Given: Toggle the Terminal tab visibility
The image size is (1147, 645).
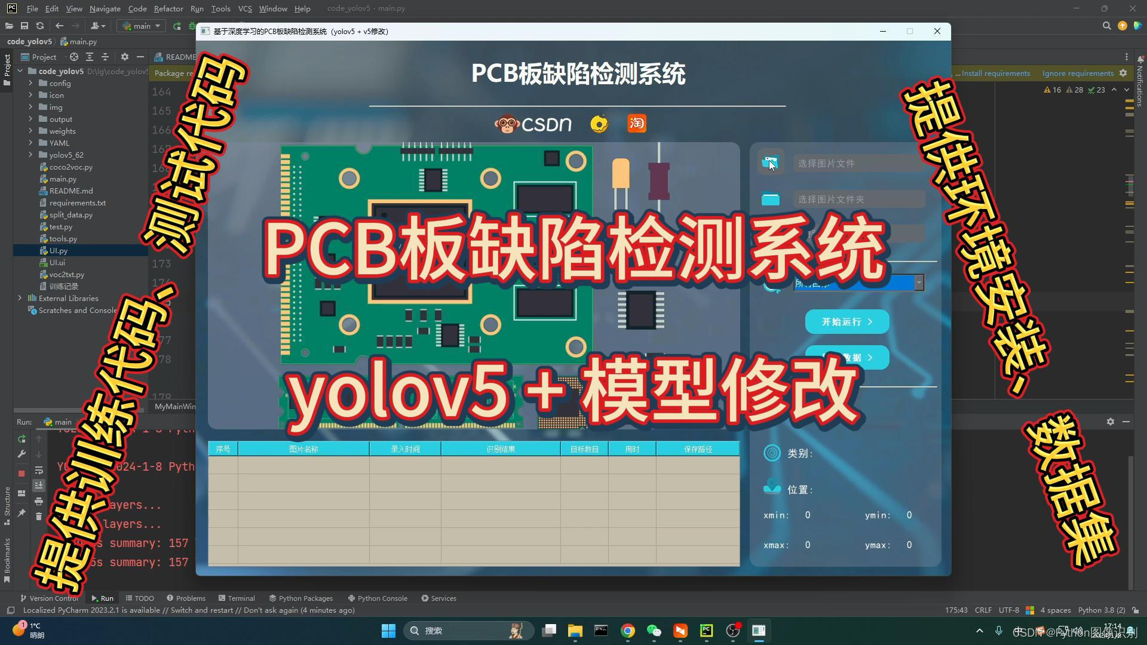Looking at the screenshot, I should pyautogui.click(x=240, y=598).
